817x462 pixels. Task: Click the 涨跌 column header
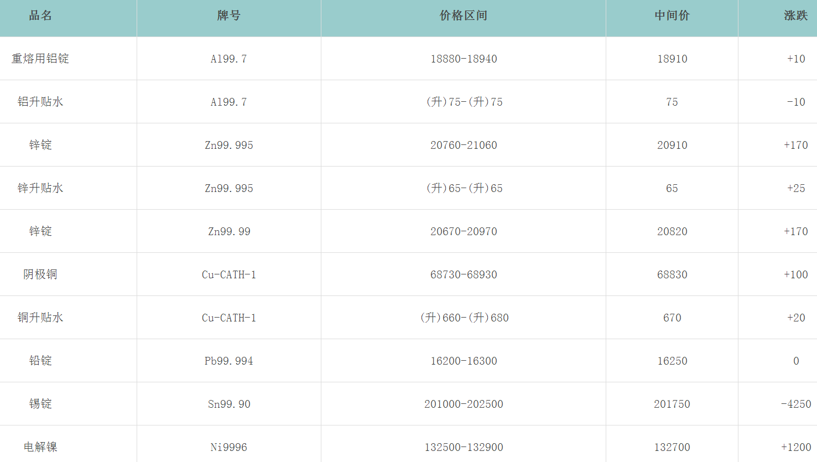pos(795,15)
